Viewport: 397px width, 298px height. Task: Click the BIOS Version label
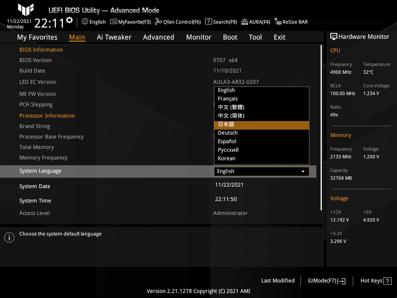[35, 60]
